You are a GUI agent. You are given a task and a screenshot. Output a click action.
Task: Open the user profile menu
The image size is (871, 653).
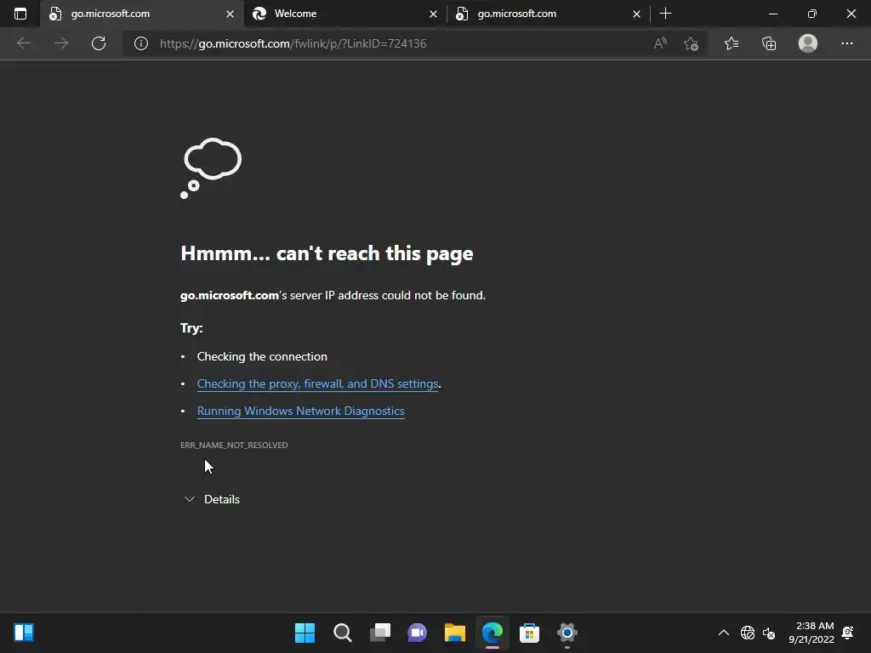tap(808, 43)
